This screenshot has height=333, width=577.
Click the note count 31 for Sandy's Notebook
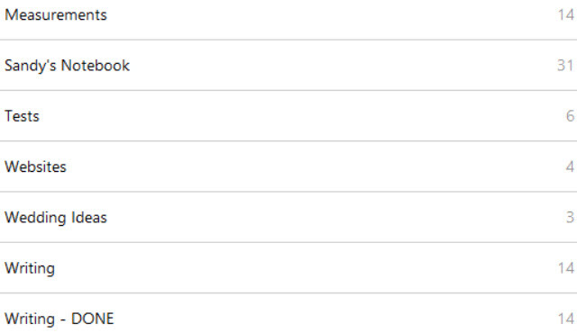565,66
